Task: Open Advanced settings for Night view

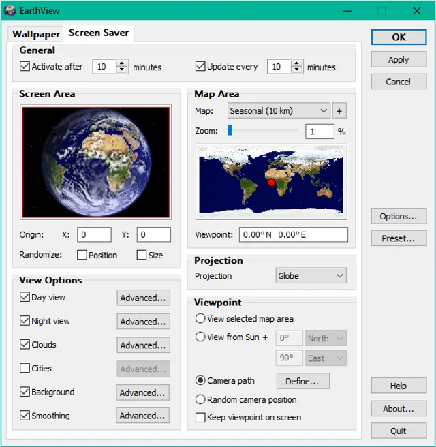Action: [x=143, y=322]
